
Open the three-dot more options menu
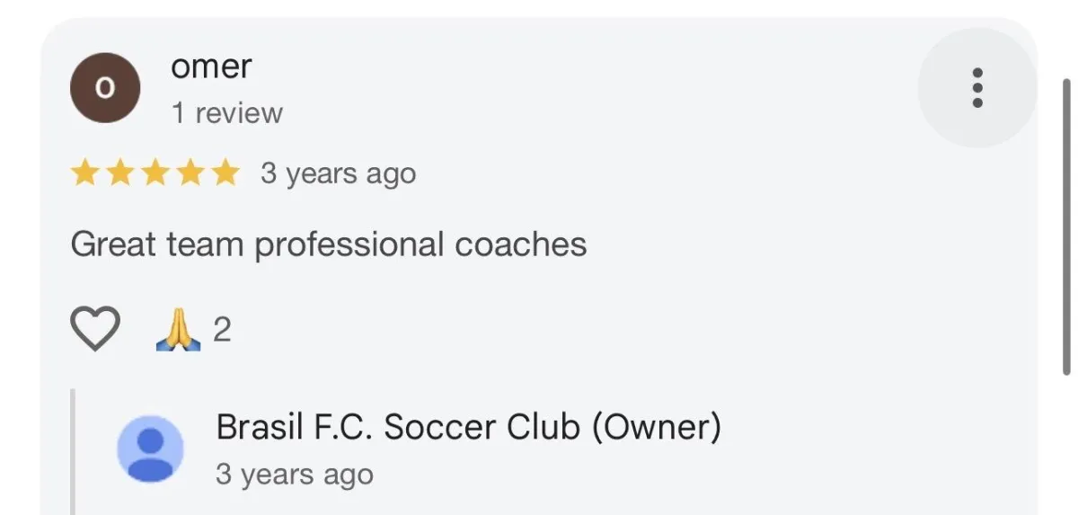[x=977, y=88]
